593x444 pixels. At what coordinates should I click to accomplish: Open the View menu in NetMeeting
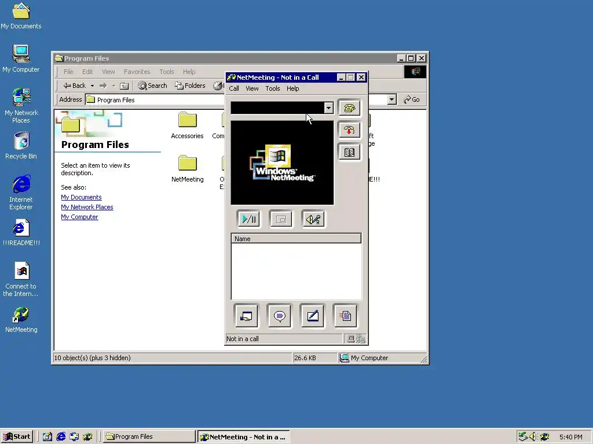tap(252, 88)
